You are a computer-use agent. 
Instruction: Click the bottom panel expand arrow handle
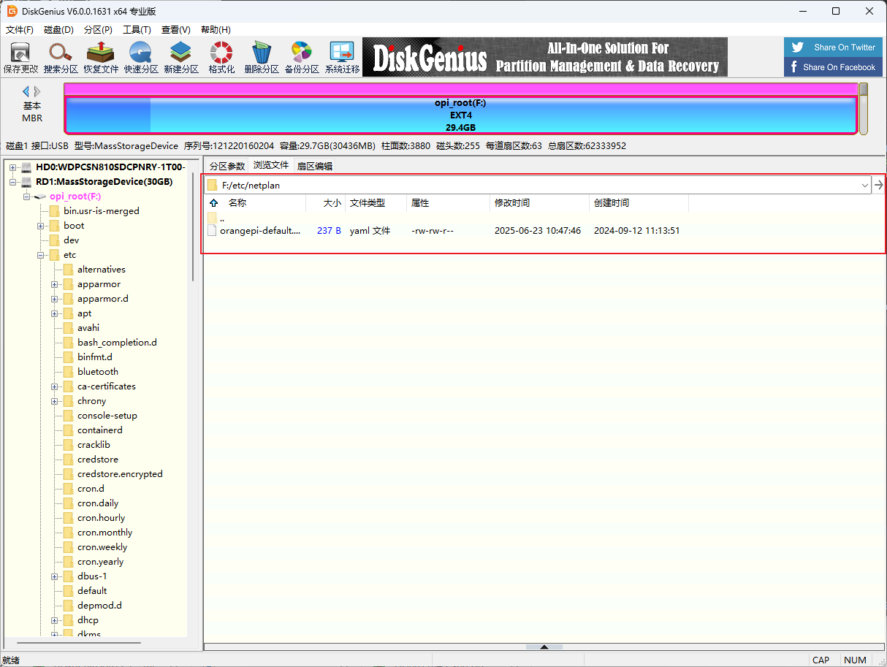(544, 647)
